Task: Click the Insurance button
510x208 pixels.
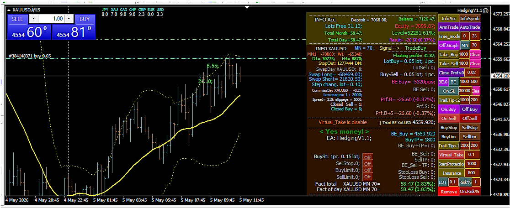Action: point(452,173)
